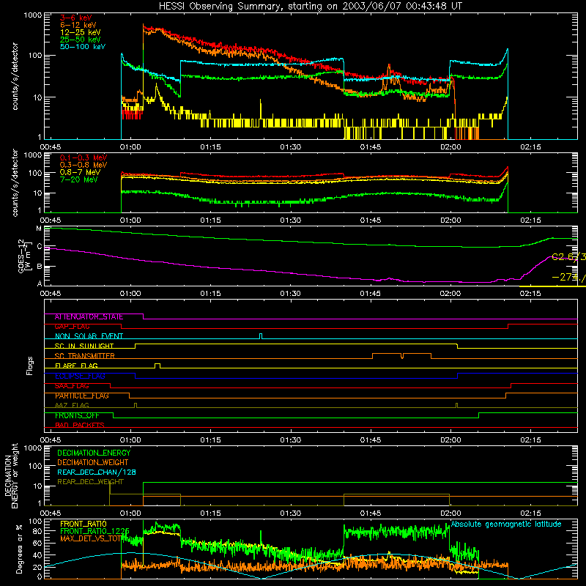Select the PARTICLE_FLAG label
Screen dimensions: 586x586
pyautogui.click(x=82, y=396)
